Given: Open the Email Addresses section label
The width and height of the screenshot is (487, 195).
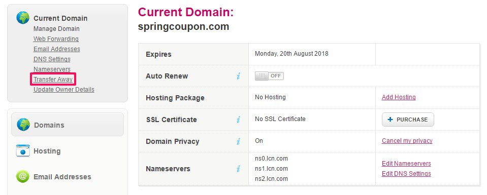Looking at the screenshot, I should [x=62, y=177].
